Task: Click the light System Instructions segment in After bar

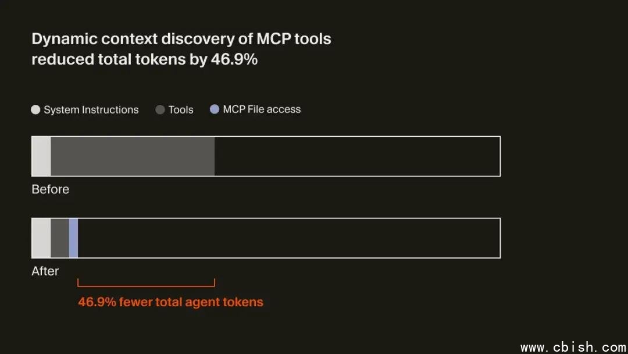Action: click(41, 238)
